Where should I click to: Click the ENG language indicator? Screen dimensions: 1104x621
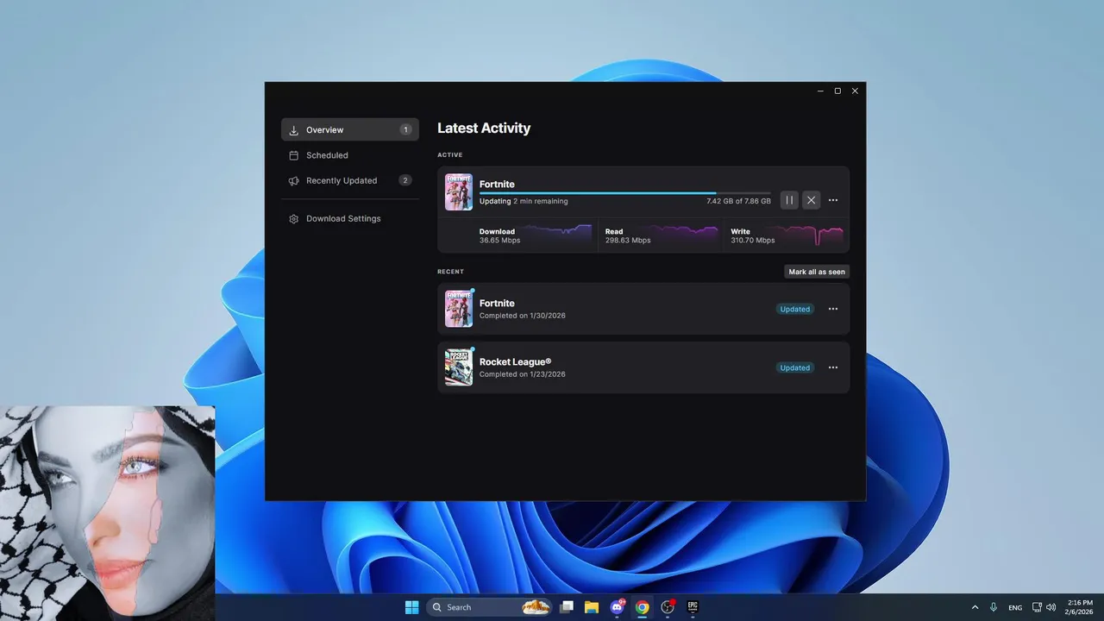tap(1015, 607)
